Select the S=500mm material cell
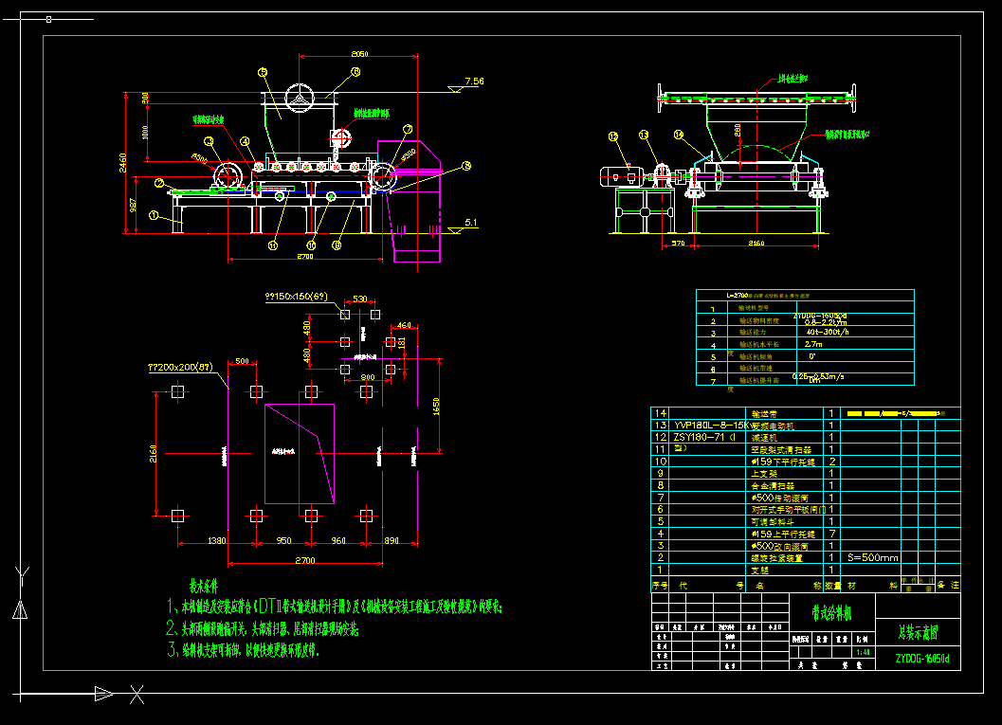The image size is (1002, 725). [873, 558]
